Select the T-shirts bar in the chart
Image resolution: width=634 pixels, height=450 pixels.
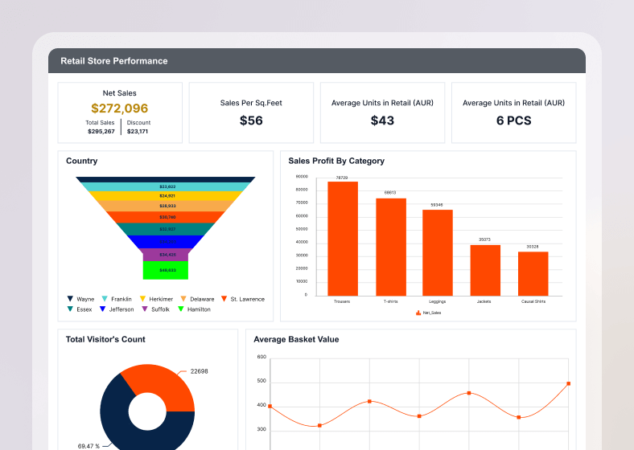coord(390,247)
